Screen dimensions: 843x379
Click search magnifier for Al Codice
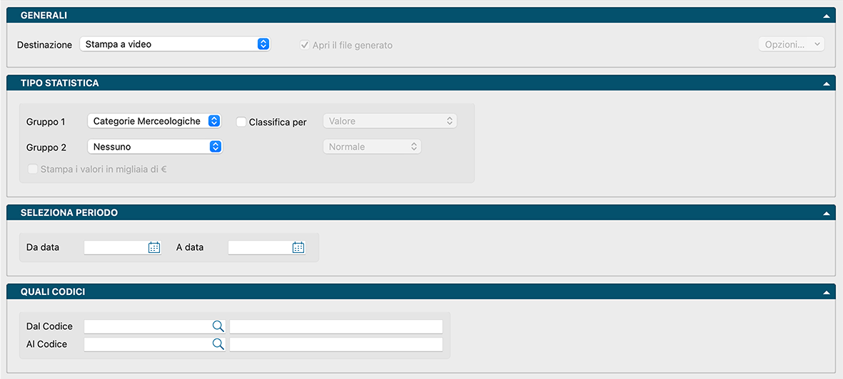(218, 344)
